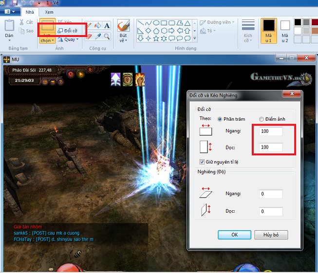Viewport: 318px width, 273px height.
Task: Choose the Up arrow shape
Action: tap(187, 31)
